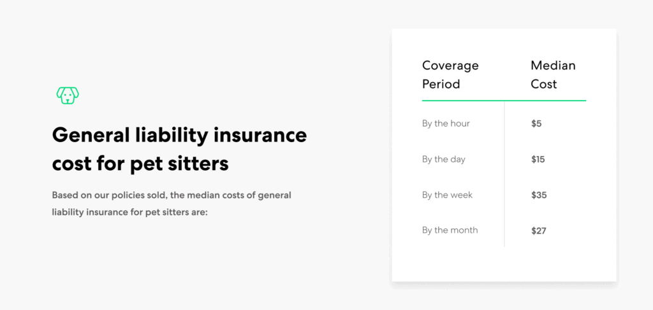
Task: Select the 'By the week' row label
Action: [447, 195]
